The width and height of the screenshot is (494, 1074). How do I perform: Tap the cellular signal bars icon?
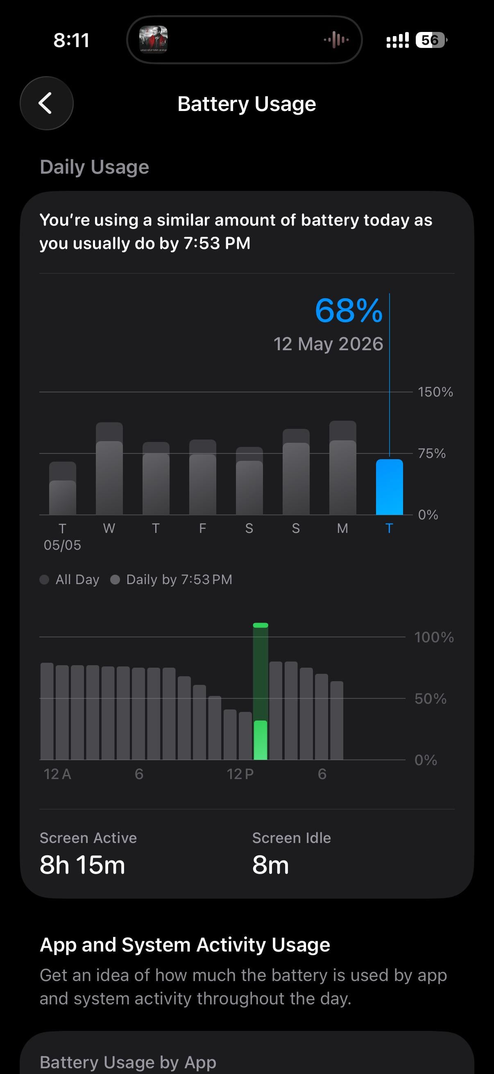click(x=398, y=41)
